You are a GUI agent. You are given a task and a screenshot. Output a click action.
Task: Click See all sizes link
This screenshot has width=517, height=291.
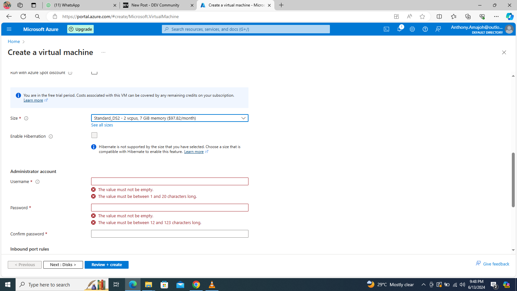[102, 125]
